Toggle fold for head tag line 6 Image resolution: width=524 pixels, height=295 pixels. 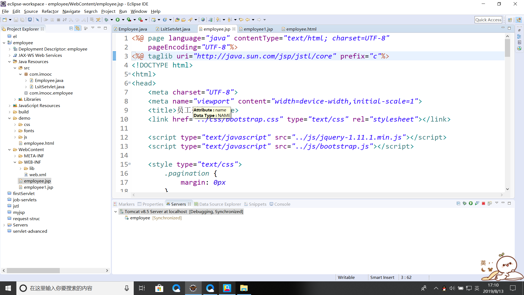click(x=130, y=83)
